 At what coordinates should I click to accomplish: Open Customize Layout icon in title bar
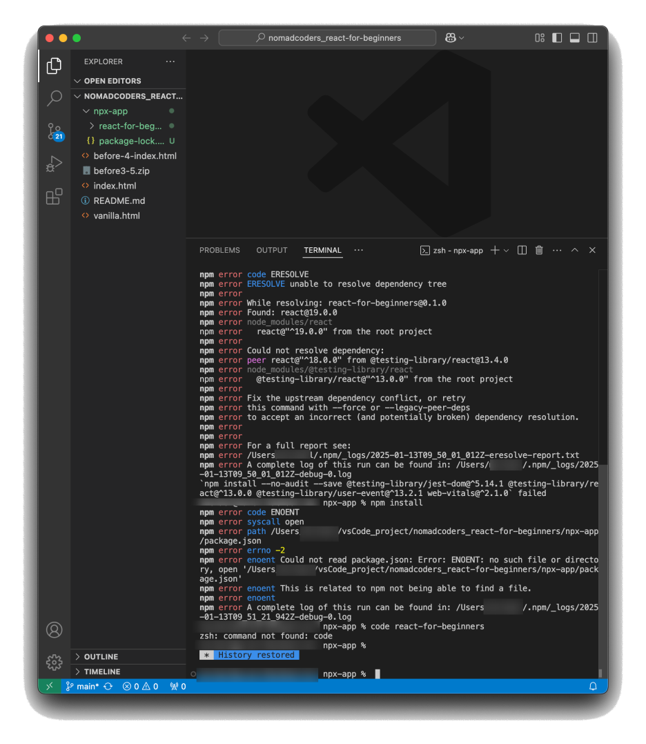point(539,38)
